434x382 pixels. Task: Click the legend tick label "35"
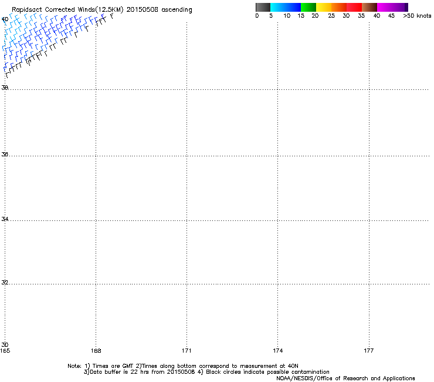(361, 16)
